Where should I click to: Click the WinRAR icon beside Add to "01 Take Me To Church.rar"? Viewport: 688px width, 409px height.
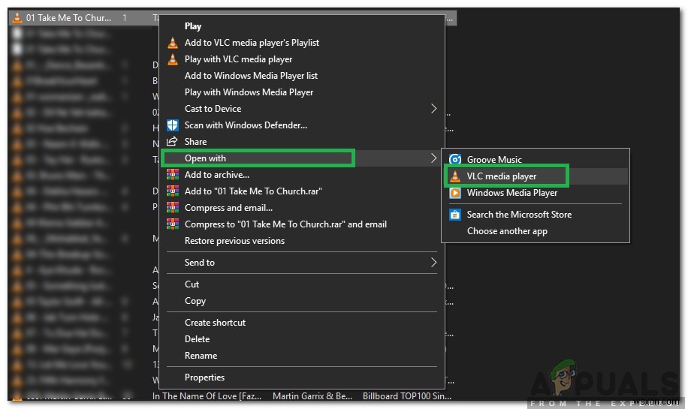(173, 191)
